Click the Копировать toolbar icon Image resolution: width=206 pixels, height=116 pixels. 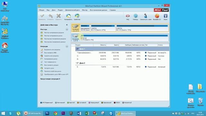[68, 16]
